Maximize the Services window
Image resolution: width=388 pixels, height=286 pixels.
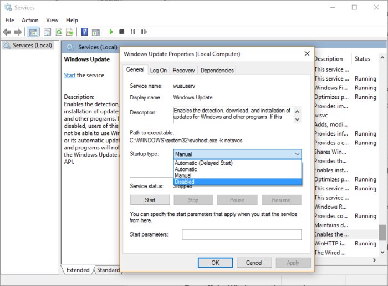click(x=354, y=7)
